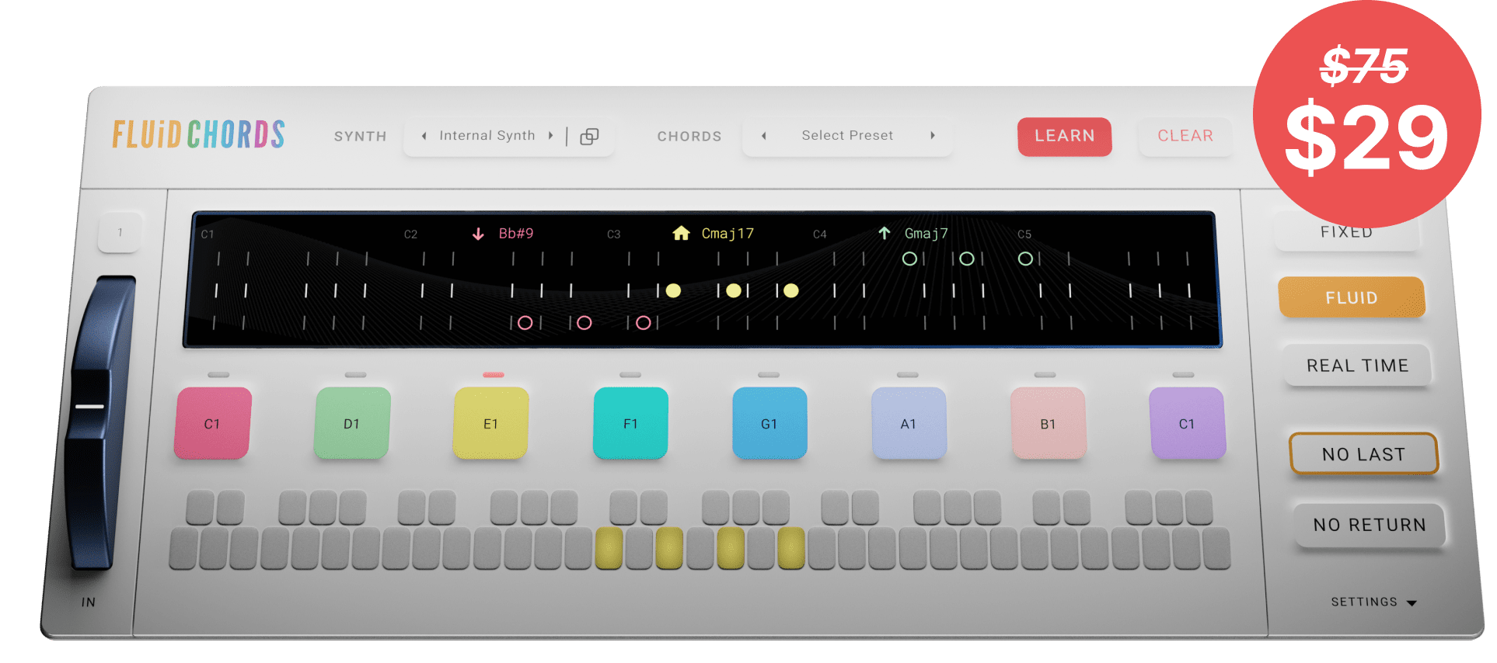Click the IN label under the wheel
The width and height of the screenshot is (1497, 663).
coord(89,602)
